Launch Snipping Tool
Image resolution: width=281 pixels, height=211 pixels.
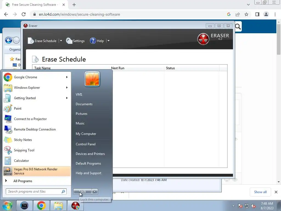[37, 150]
